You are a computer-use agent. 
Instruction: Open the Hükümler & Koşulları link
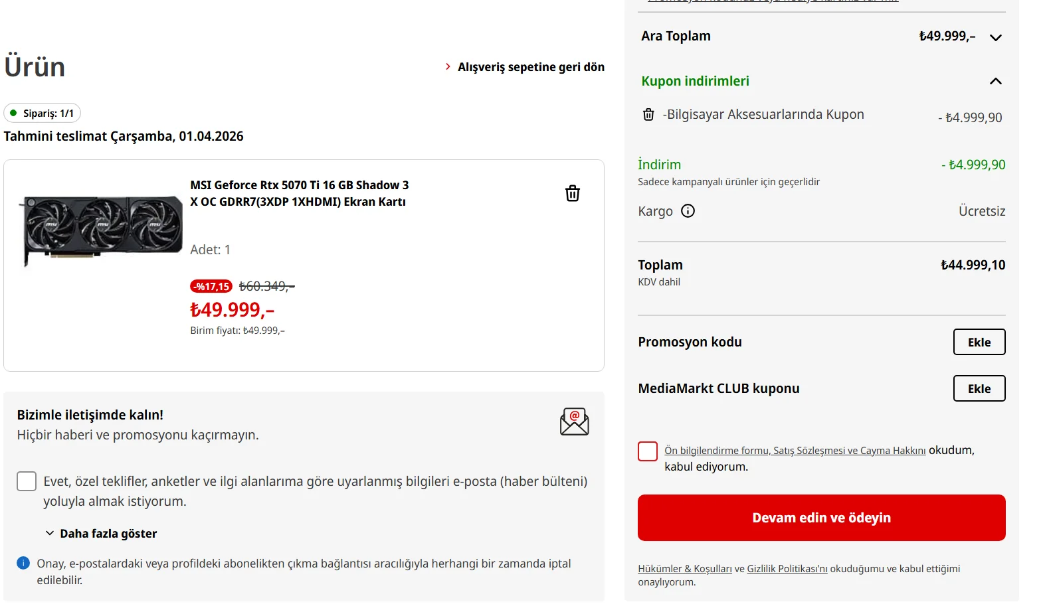tap(684, 569)
